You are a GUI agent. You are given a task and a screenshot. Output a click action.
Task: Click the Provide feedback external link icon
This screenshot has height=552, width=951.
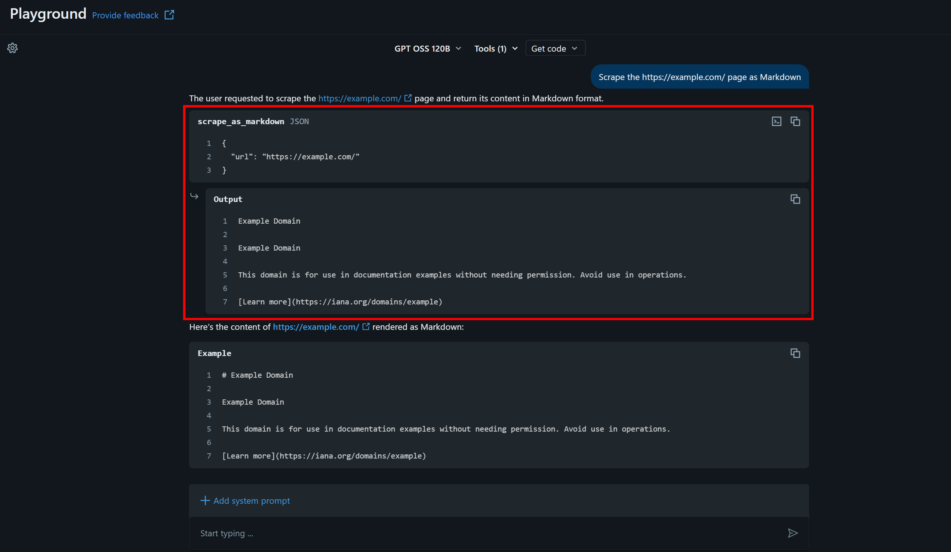(169, 15)
